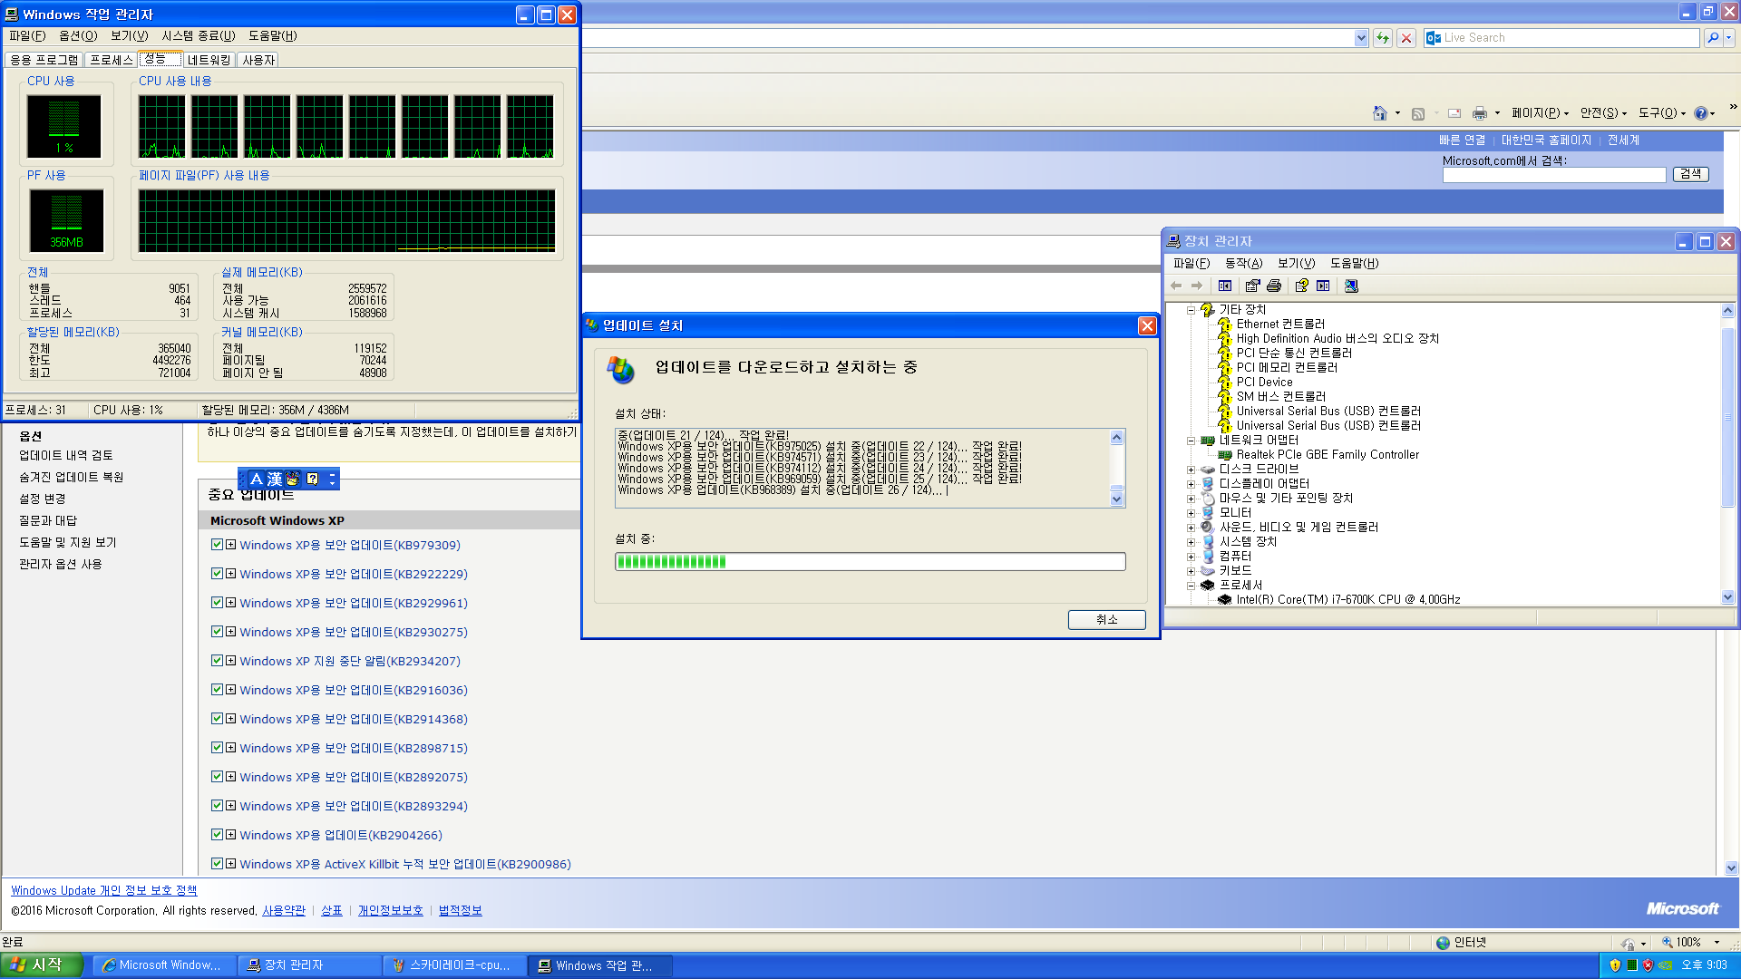Click the language bar help icon
1741x979 pixels.
tap(312, 479)
